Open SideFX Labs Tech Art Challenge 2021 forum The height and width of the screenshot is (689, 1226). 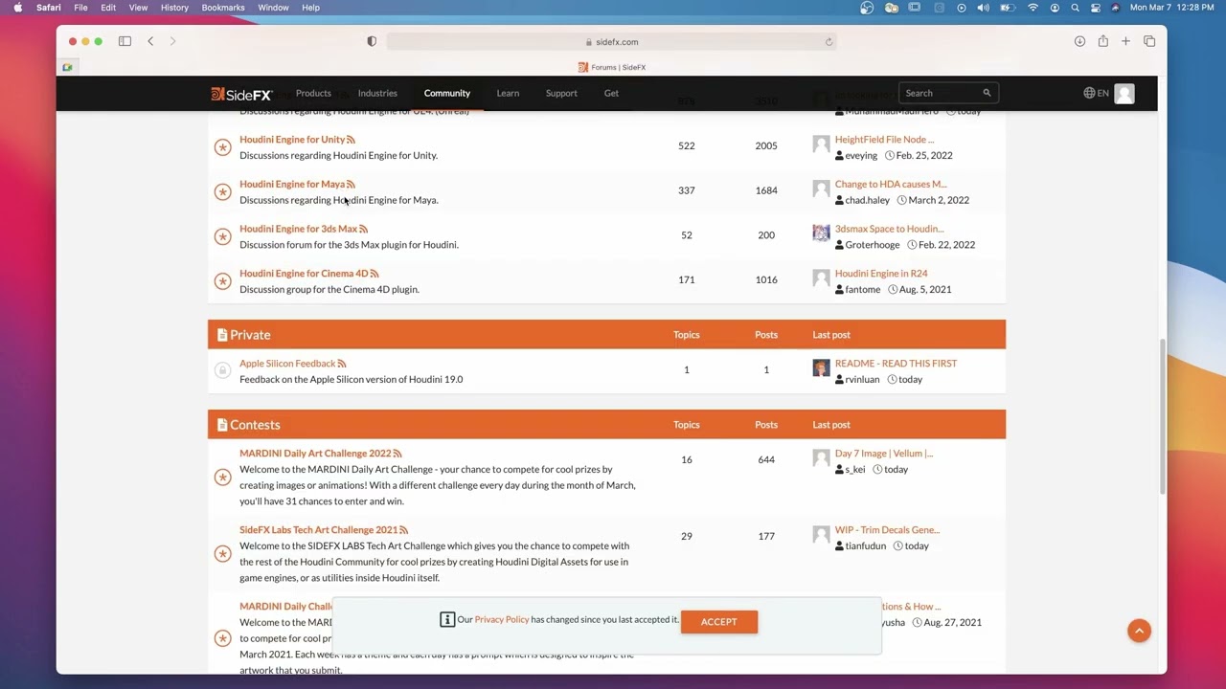pyautogui.click(x=319, y=530)
